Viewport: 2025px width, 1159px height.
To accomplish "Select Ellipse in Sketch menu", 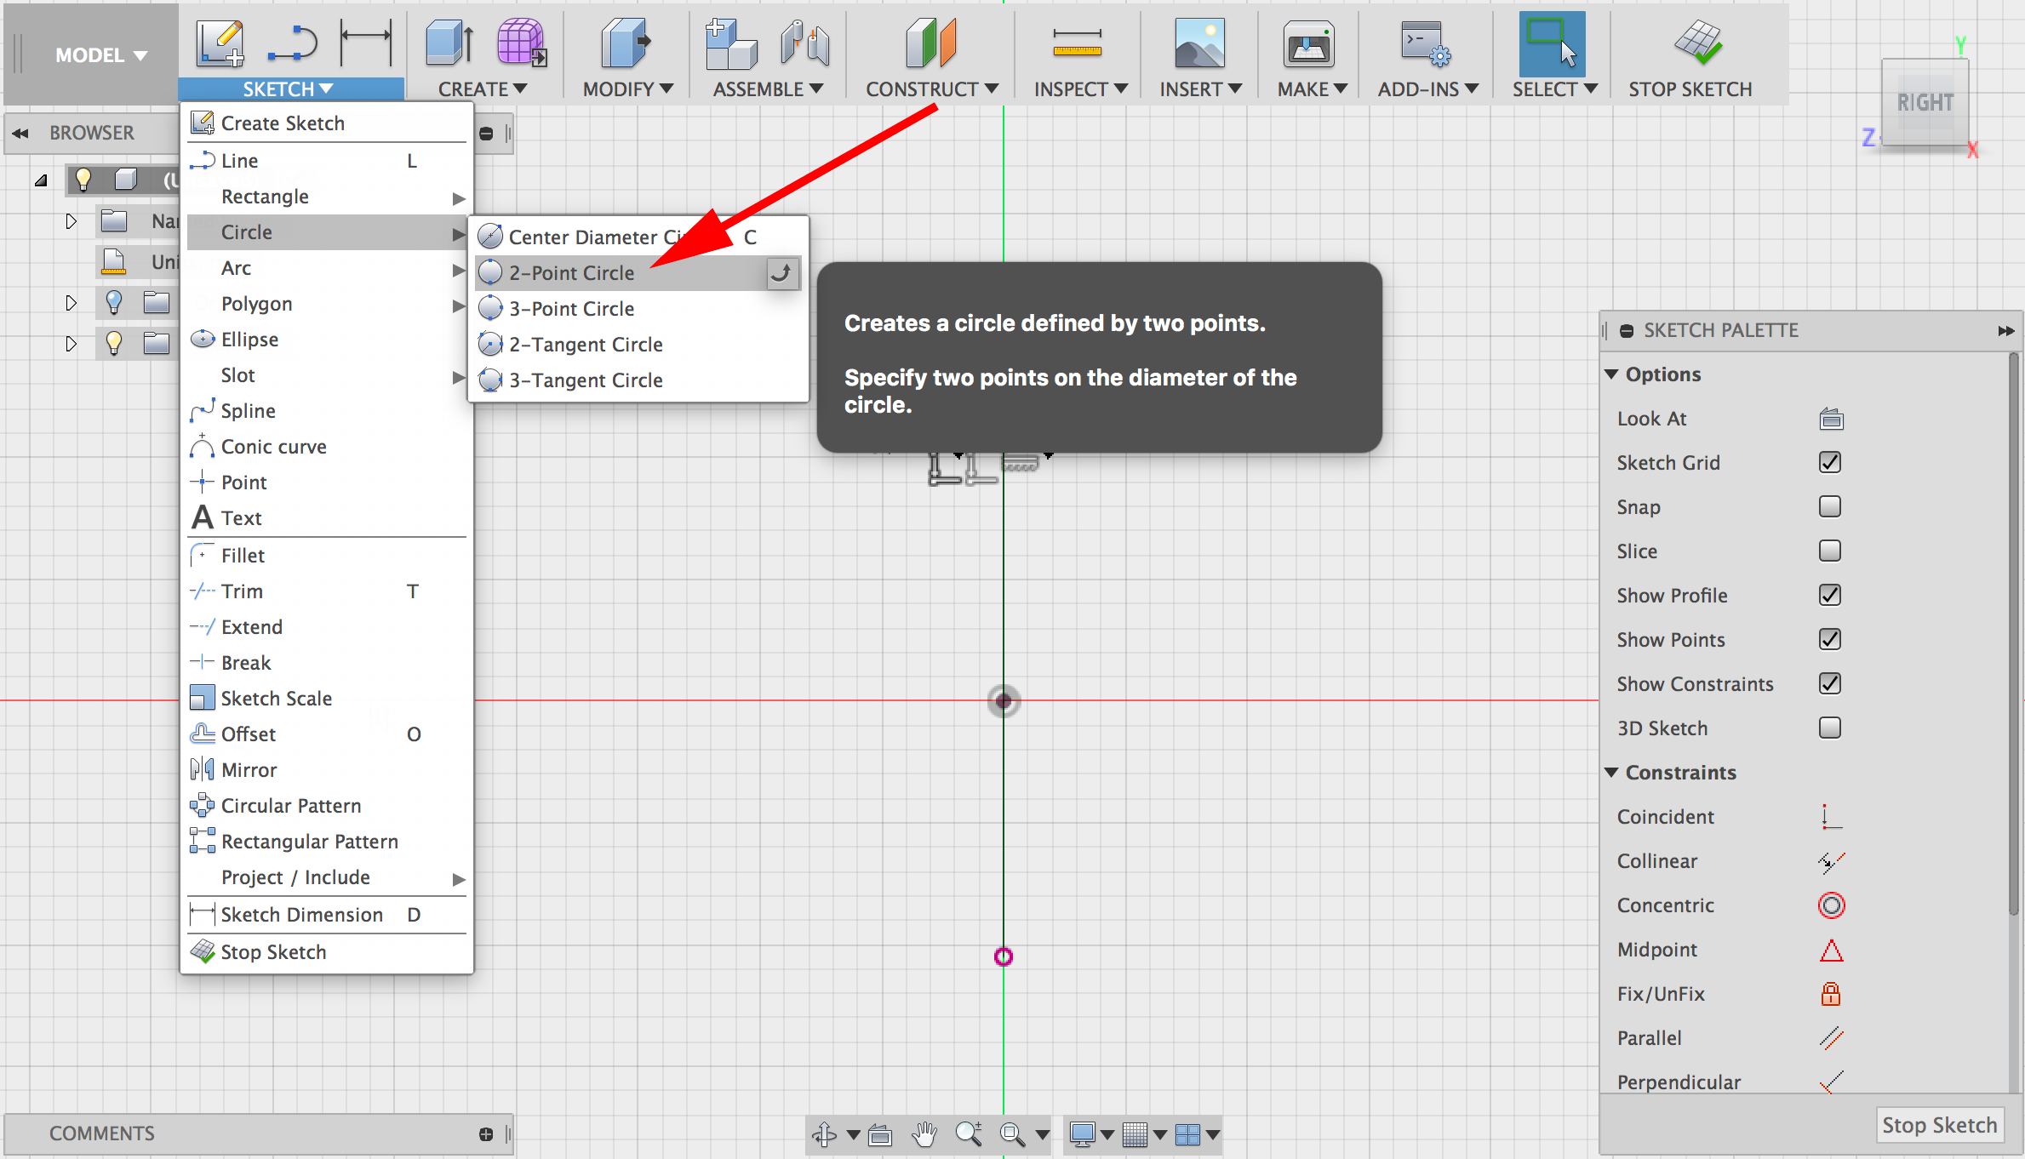I will (x=327, y=340).
